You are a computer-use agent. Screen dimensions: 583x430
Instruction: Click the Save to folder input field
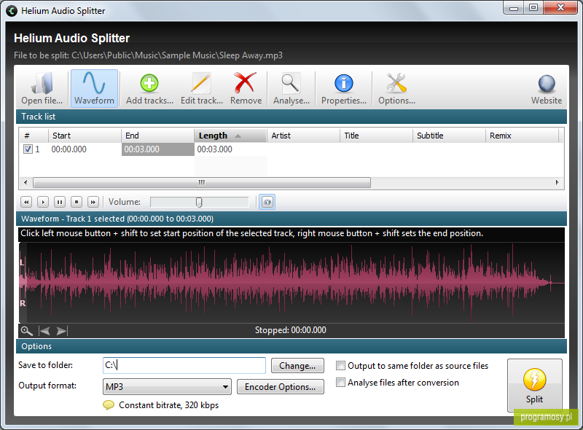point(184,365)
